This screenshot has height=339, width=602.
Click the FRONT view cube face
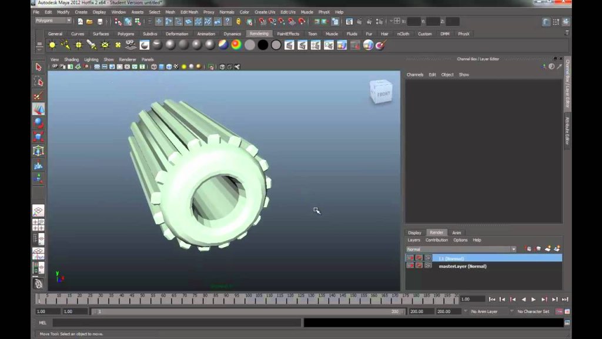pyautogui.click(x=382, y=94)
